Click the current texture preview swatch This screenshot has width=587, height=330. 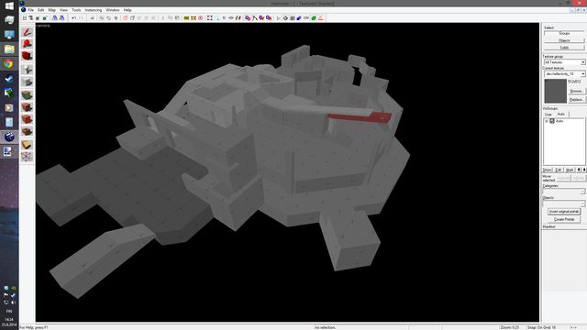coord(555,91)
